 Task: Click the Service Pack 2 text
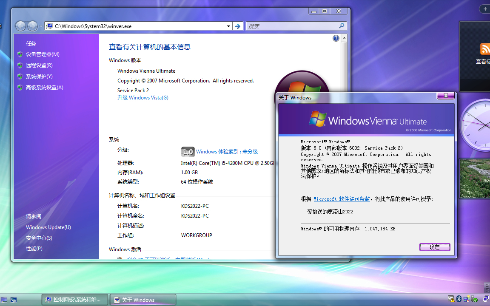tap(133, 90)
